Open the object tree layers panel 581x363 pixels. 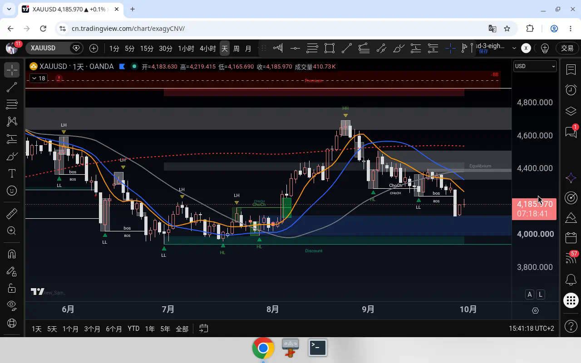tap(571, 111)
